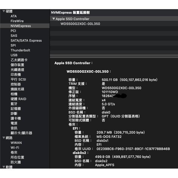Collapse the 軟體 software section triangle
This screenshot has width=178, height=178.
point(4,167)
